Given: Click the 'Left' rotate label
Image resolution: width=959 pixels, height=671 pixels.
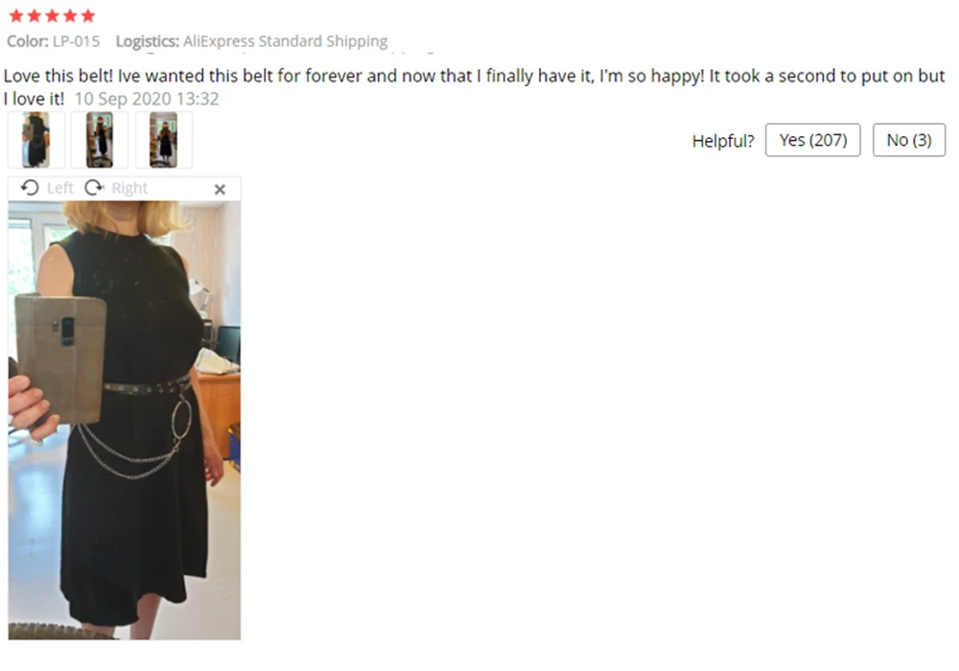Looking at the screenshot, I should pyautogui.click(x=59, y=188).
